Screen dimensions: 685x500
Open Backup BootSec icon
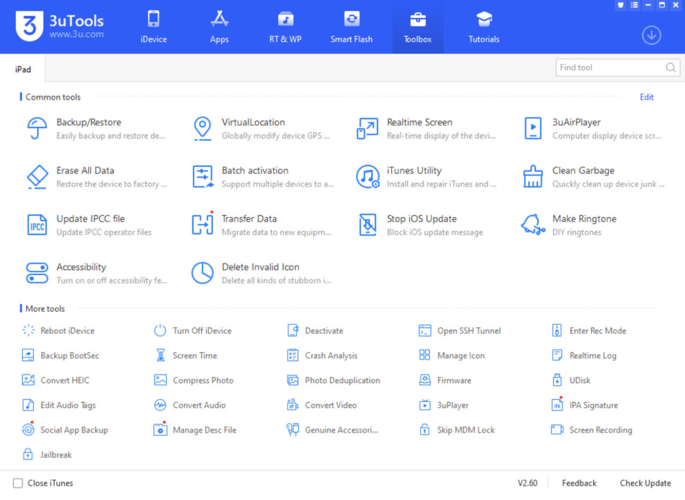point(28,355)
